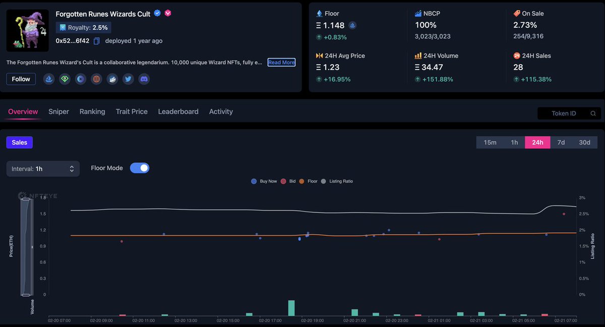Select the 7d time range
Screen dimensions: 605x327
[x=561, y=143]
